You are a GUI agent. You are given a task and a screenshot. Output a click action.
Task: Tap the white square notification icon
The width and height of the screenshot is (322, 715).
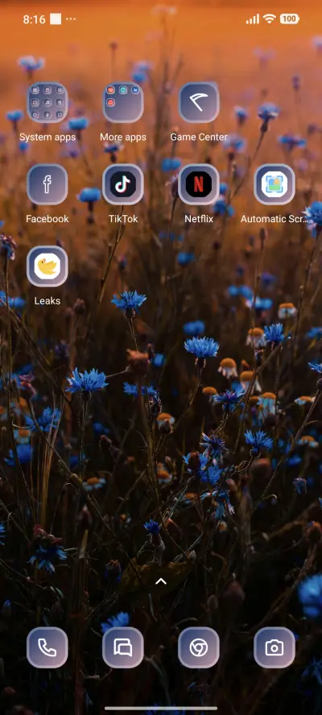click(x=56, y=19)
